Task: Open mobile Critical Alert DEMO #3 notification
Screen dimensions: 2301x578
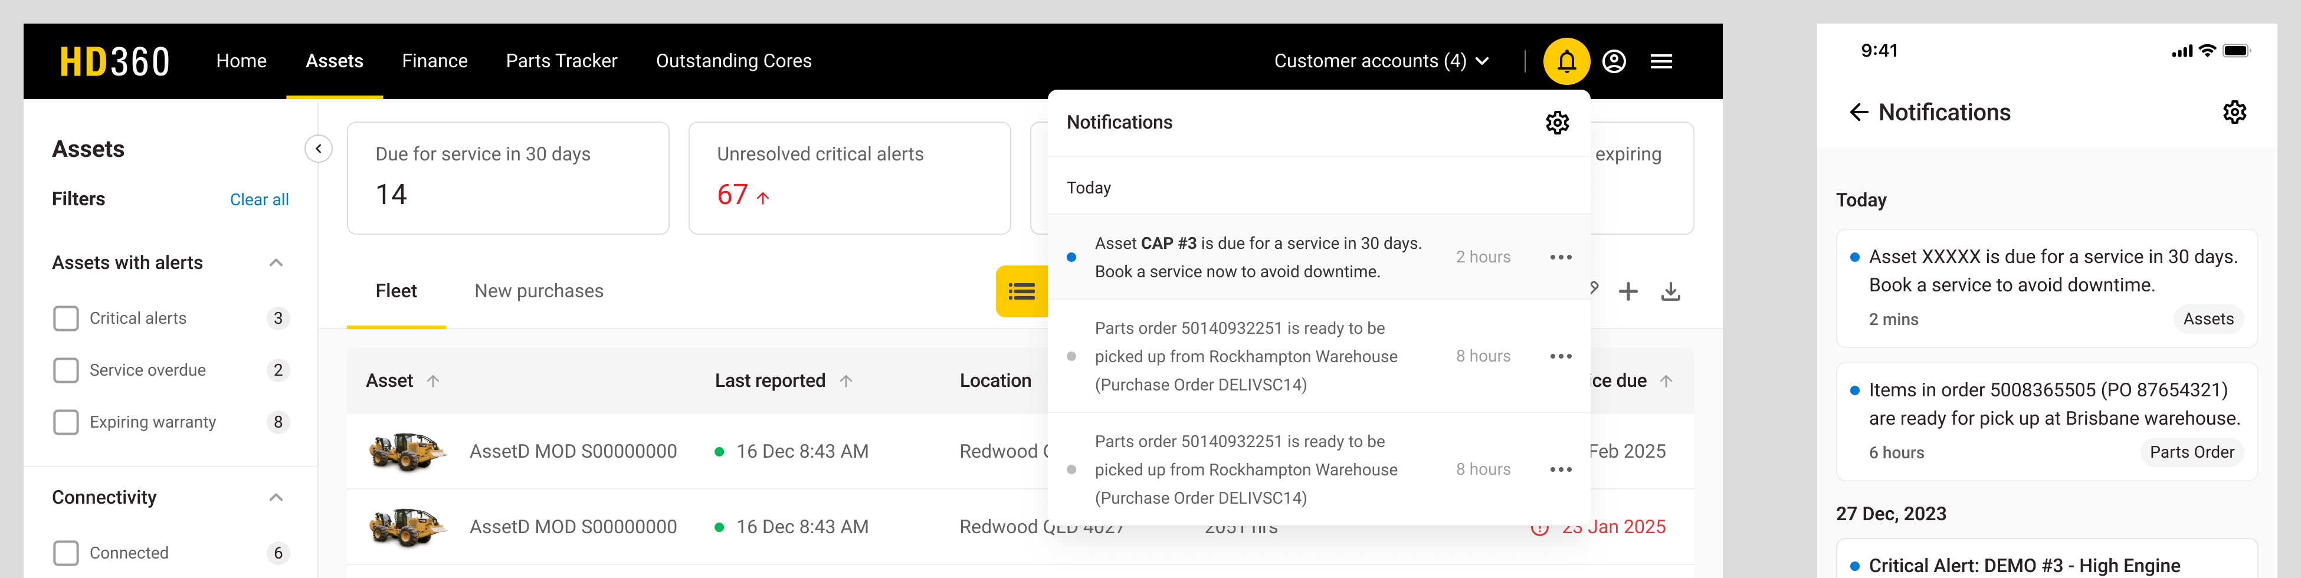Action: pos(2047,559)
